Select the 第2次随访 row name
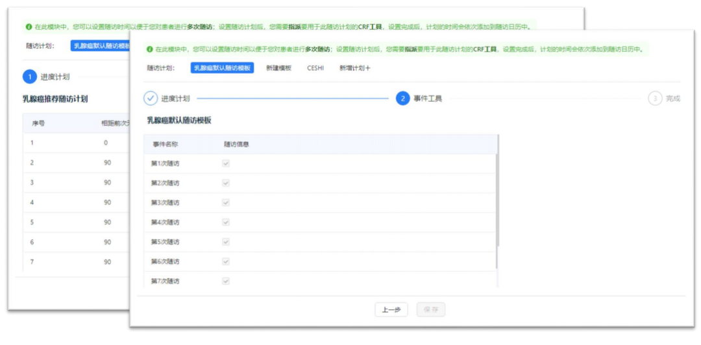This screenshot has width=701, height=345. coord(165,183)
